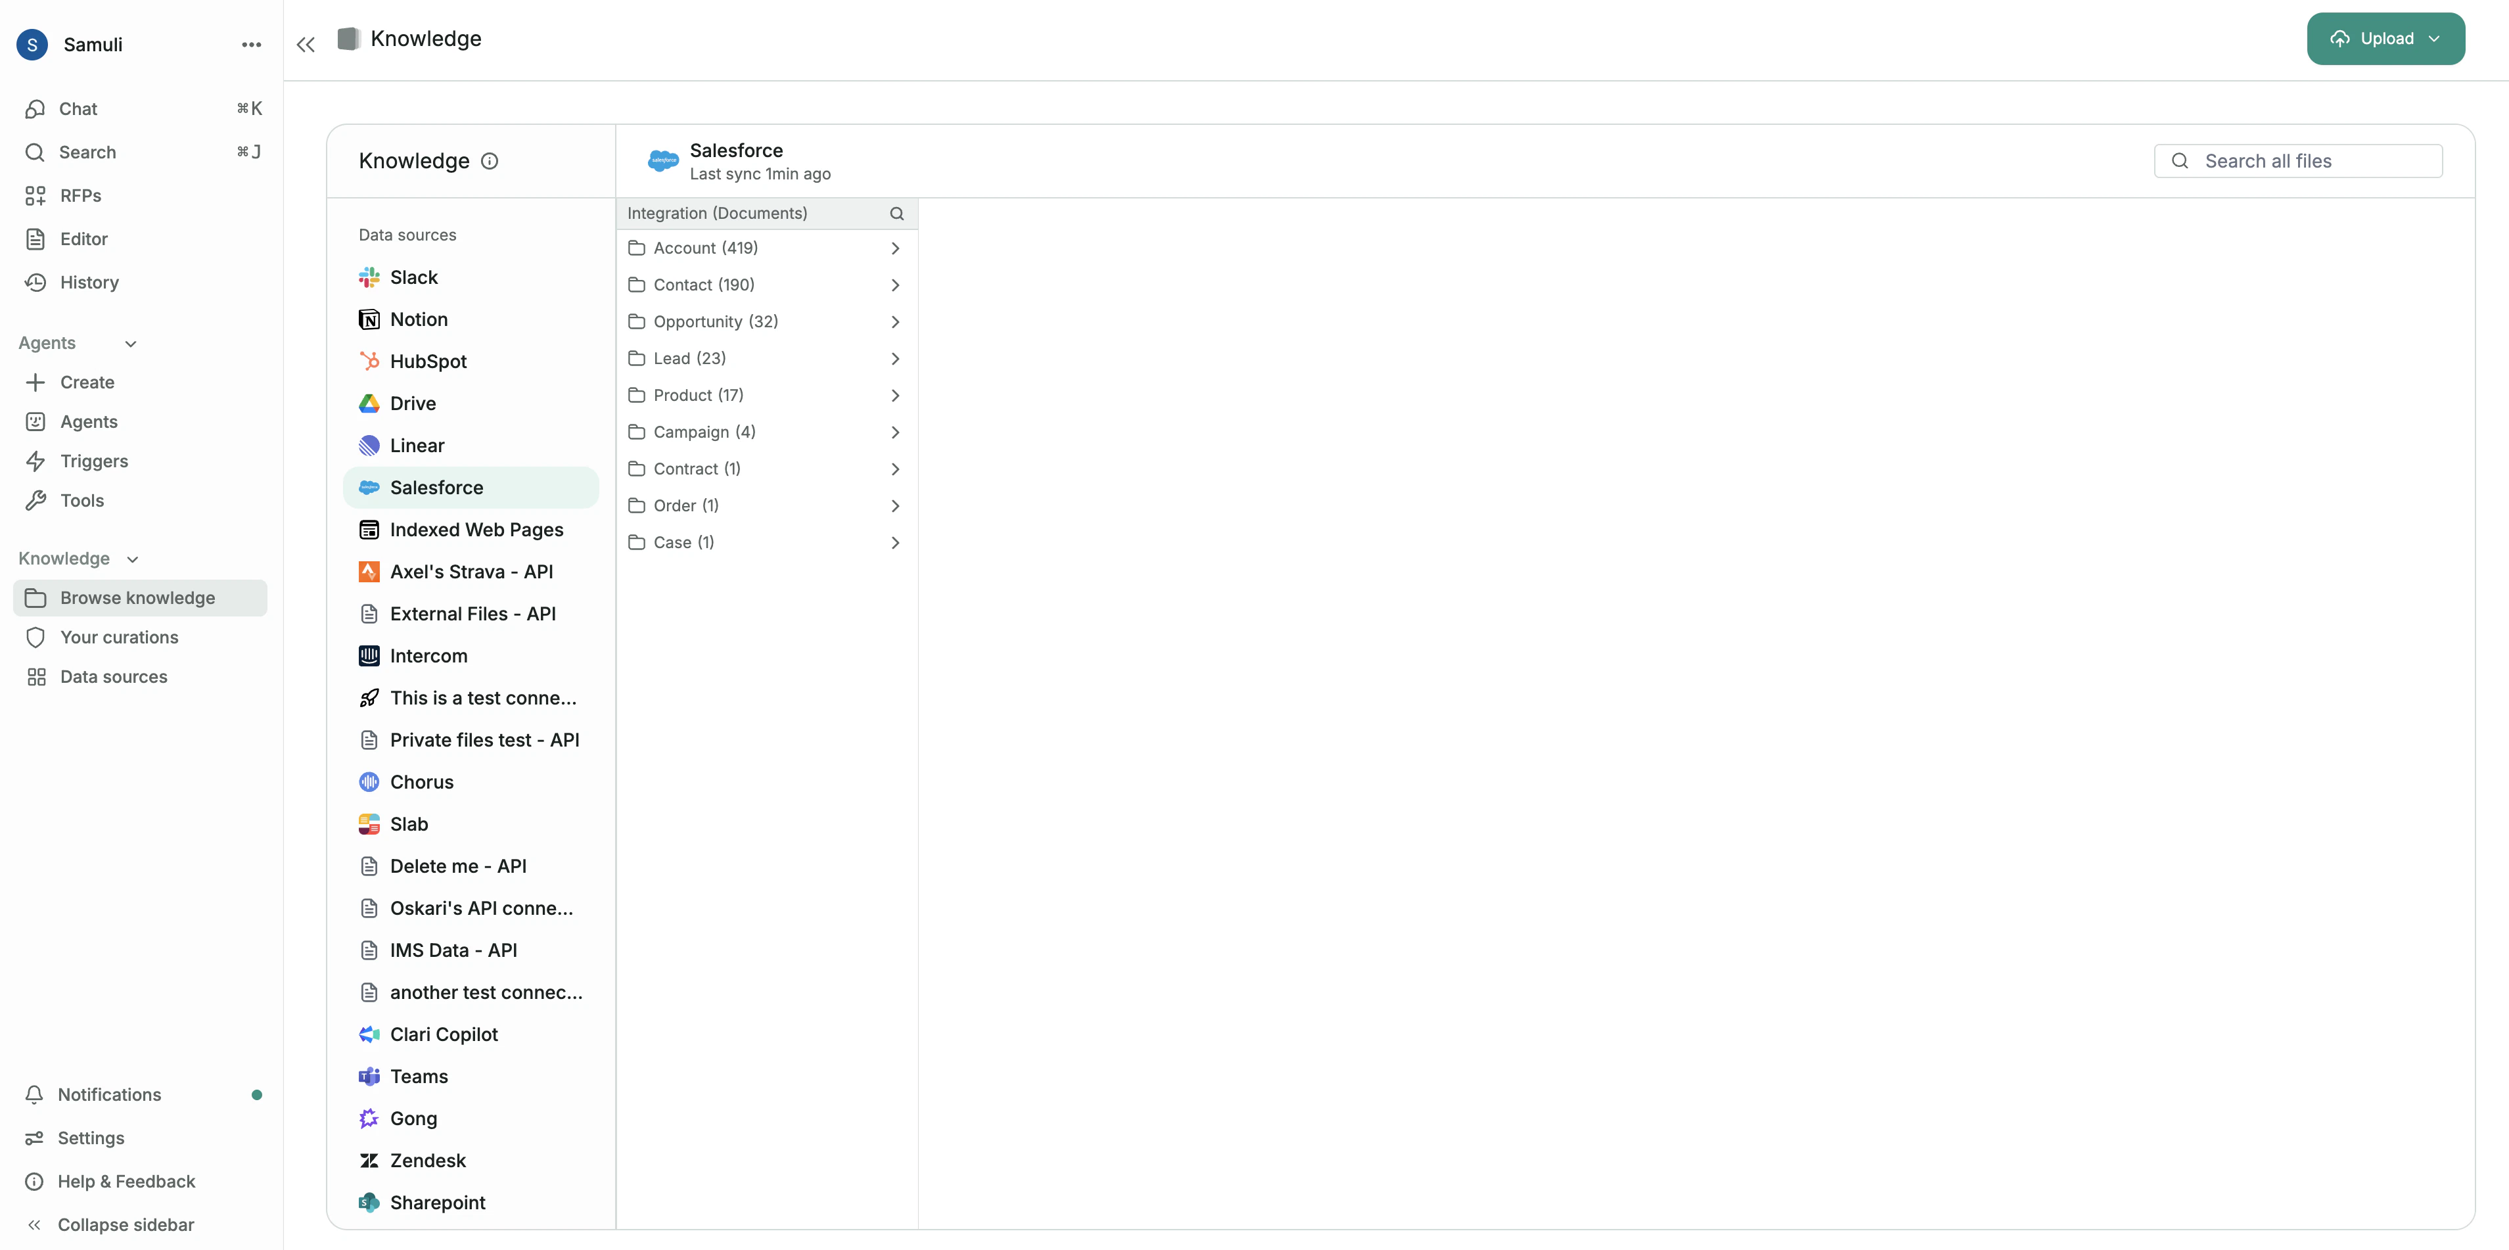Click the Collapse sidebar link

pyautogui.click(x=126, y=1224)
